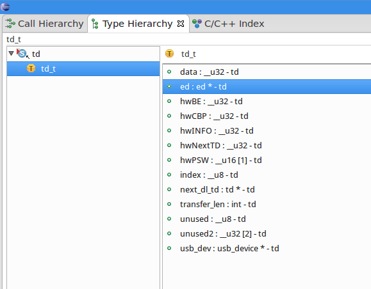Click the Call Hierarchy tab icon
The width and height of the screenshot is (371, 289).
[x=10, y=24]
